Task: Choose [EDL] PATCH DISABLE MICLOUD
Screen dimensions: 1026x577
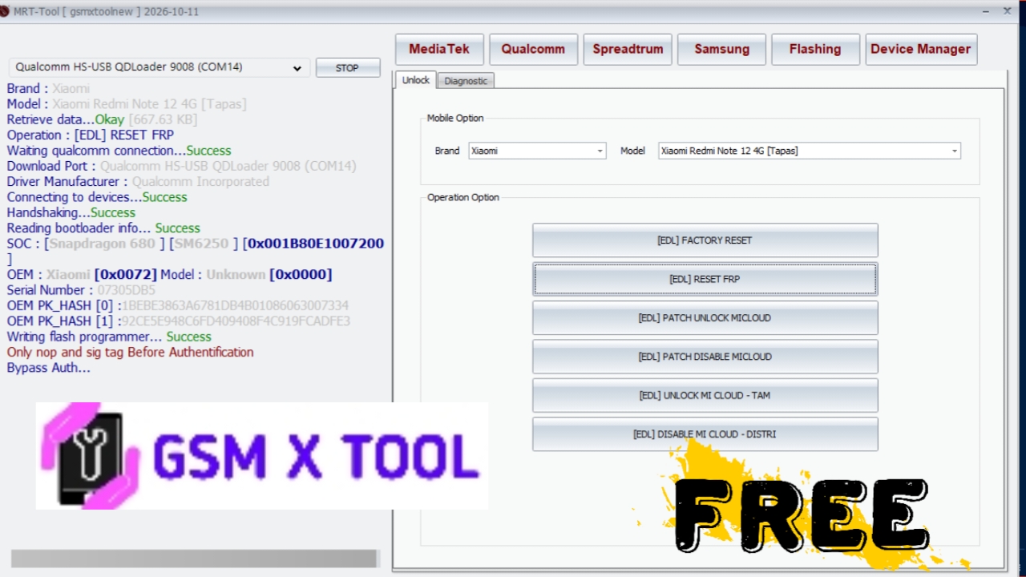Action: pyautogui.click(x=705, y=357)
